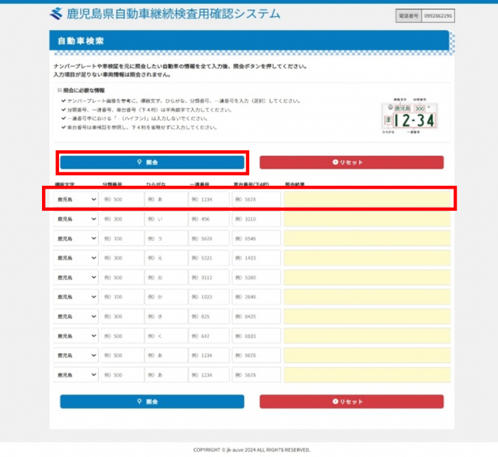Click the 自動車検索 section heading
Image resolution: width=498 pixels, height=457 pixels.
80,41
